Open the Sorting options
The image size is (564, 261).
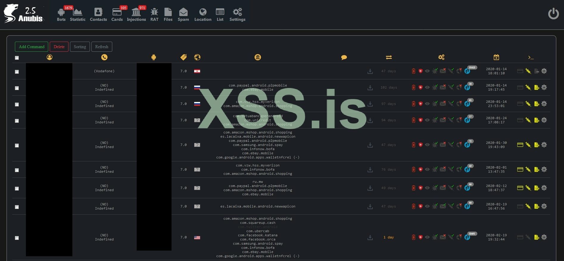point(80,47)
